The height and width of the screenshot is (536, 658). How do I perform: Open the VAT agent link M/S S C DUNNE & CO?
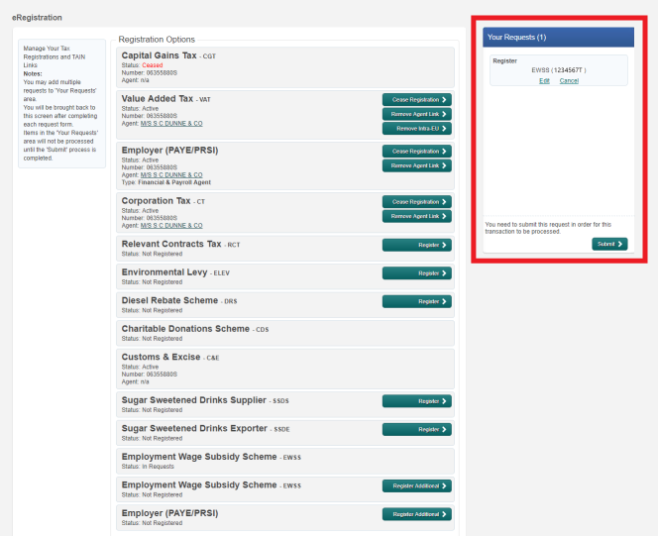point(172,123)
